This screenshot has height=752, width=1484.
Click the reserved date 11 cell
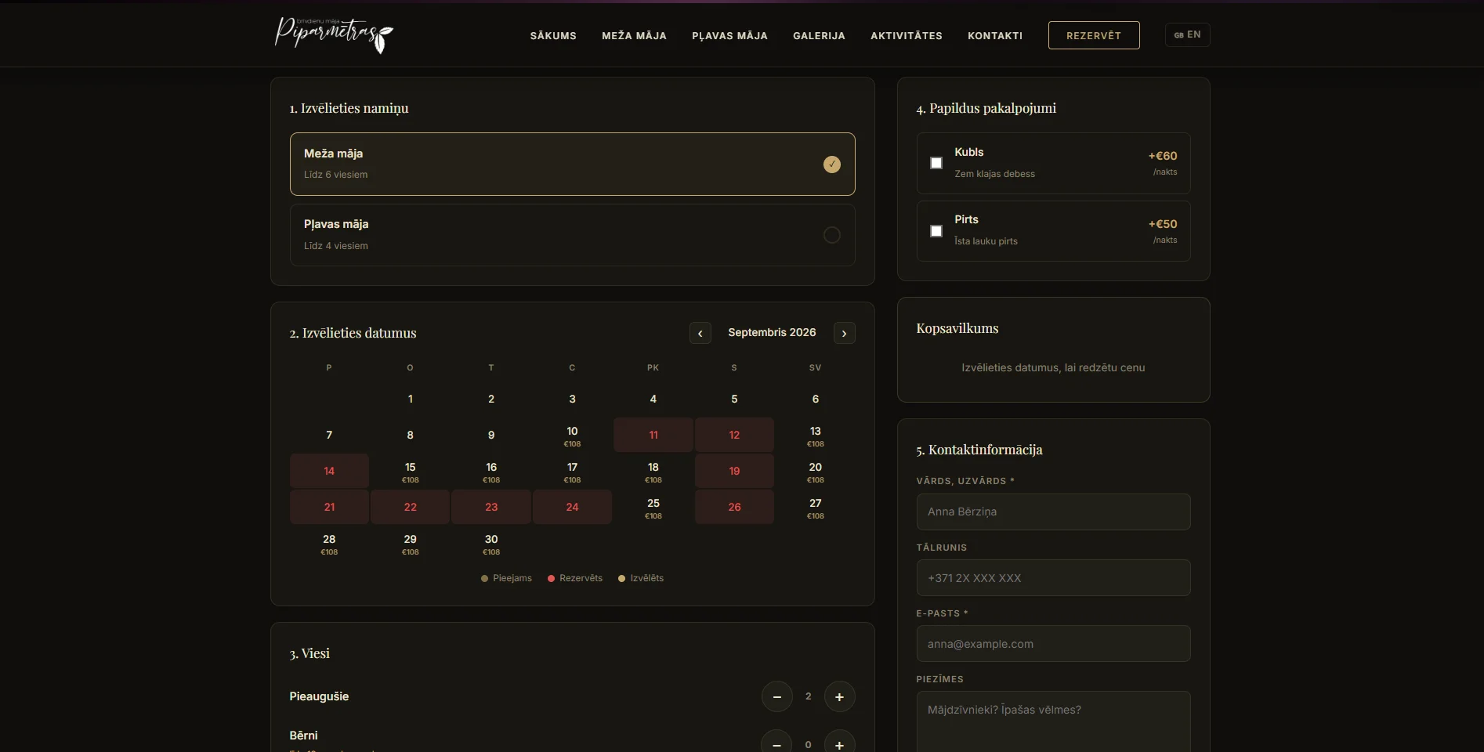click(x=653, y=435)
